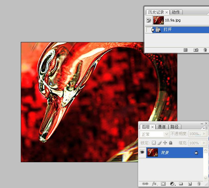This screenshot has height=188, width=209.
Task: Toggle lock position move icon
Action: pos(165,143)
